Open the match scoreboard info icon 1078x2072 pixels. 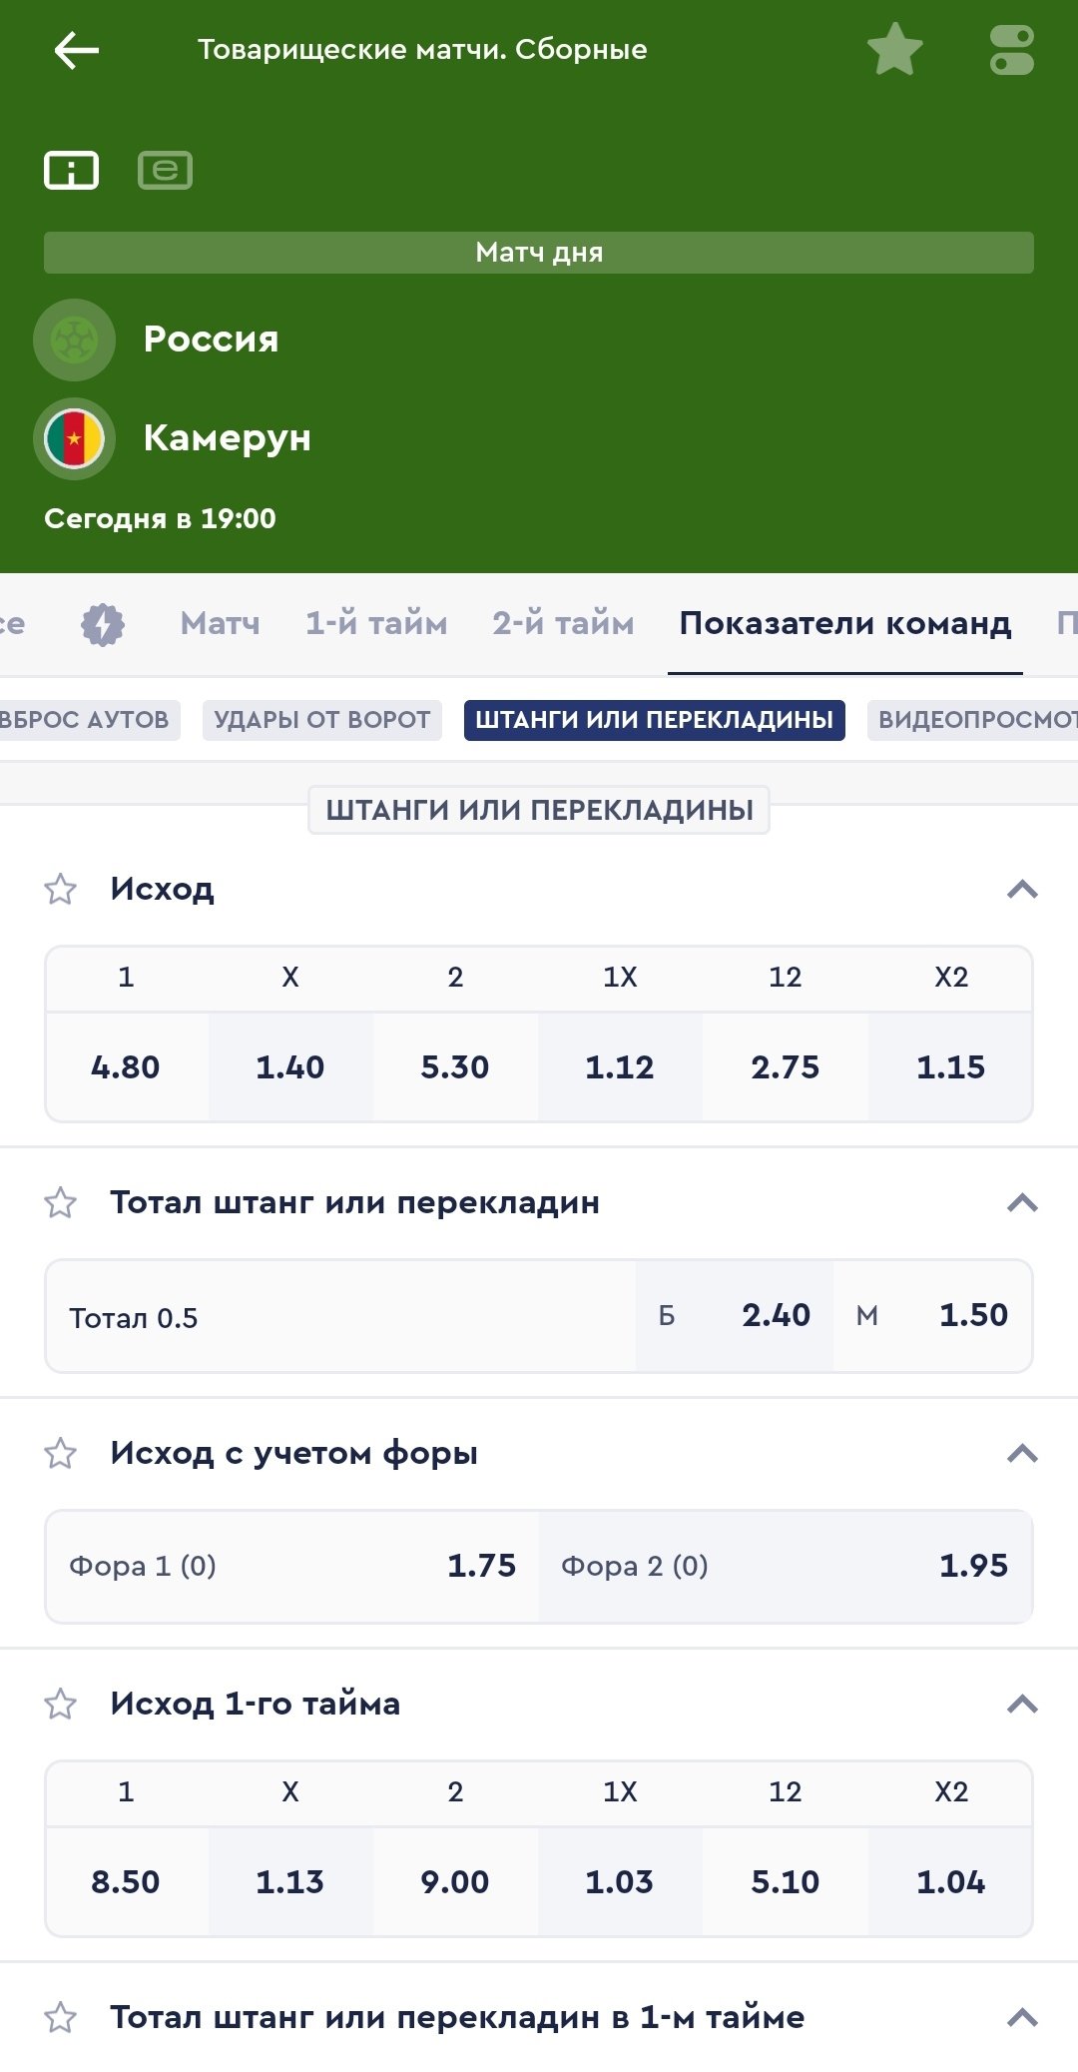click(71, 171)
